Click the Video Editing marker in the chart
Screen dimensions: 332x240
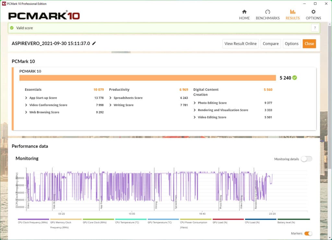(241, 202)
